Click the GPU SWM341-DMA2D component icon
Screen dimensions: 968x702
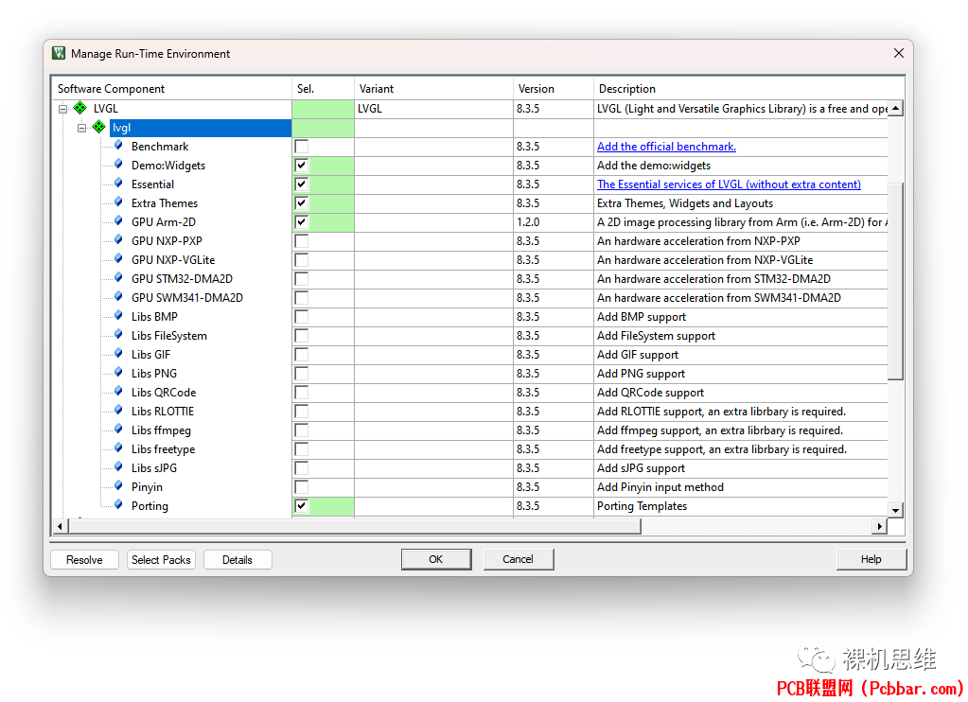[118, 297]
